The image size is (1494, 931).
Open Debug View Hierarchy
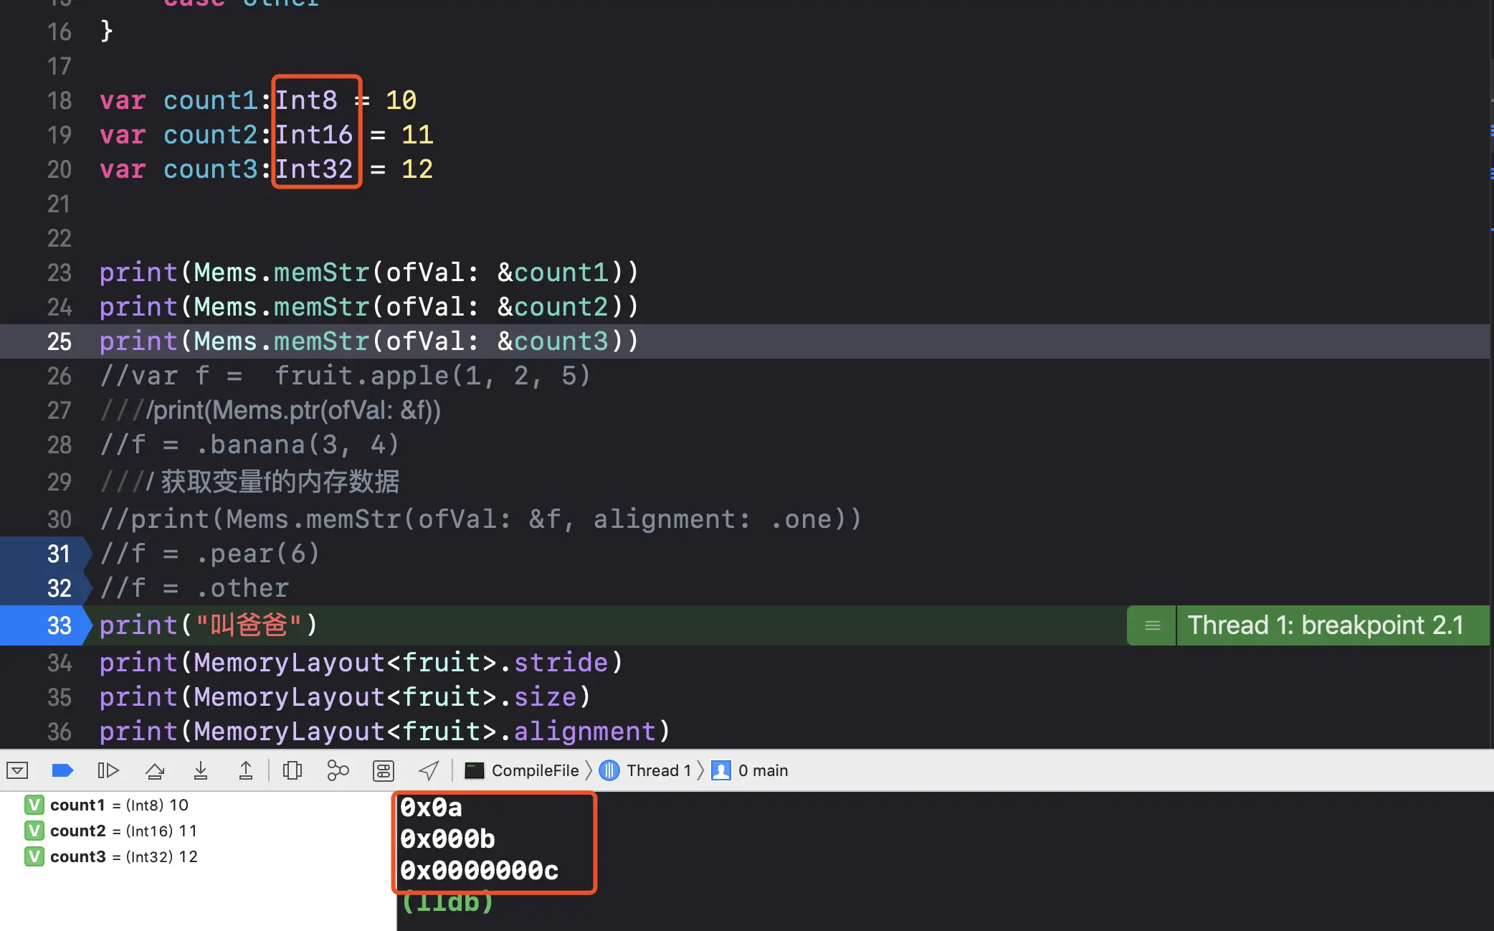[292, 770]
